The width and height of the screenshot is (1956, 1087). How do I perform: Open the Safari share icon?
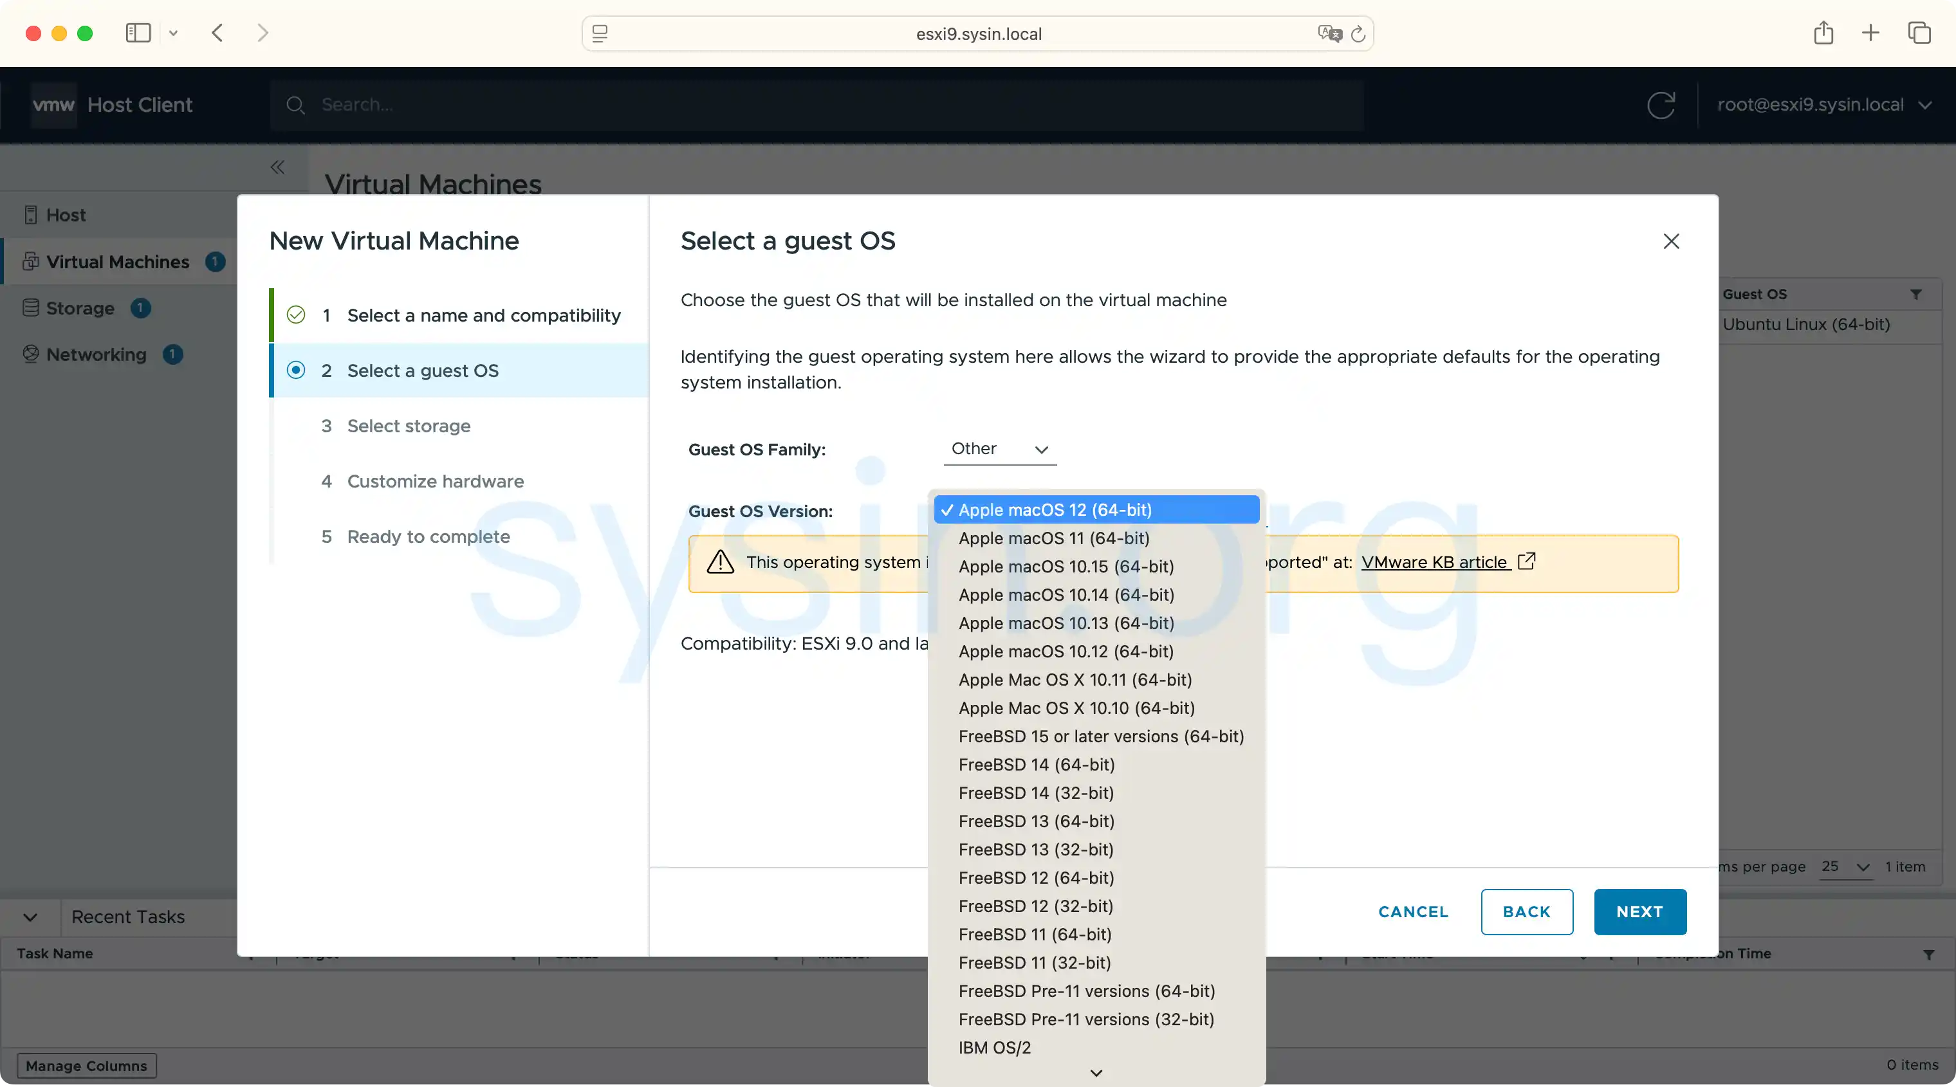pos(1823,33)
